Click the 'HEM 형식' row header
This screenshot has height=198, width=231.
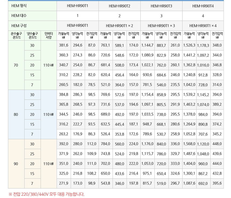coord(32,6)
